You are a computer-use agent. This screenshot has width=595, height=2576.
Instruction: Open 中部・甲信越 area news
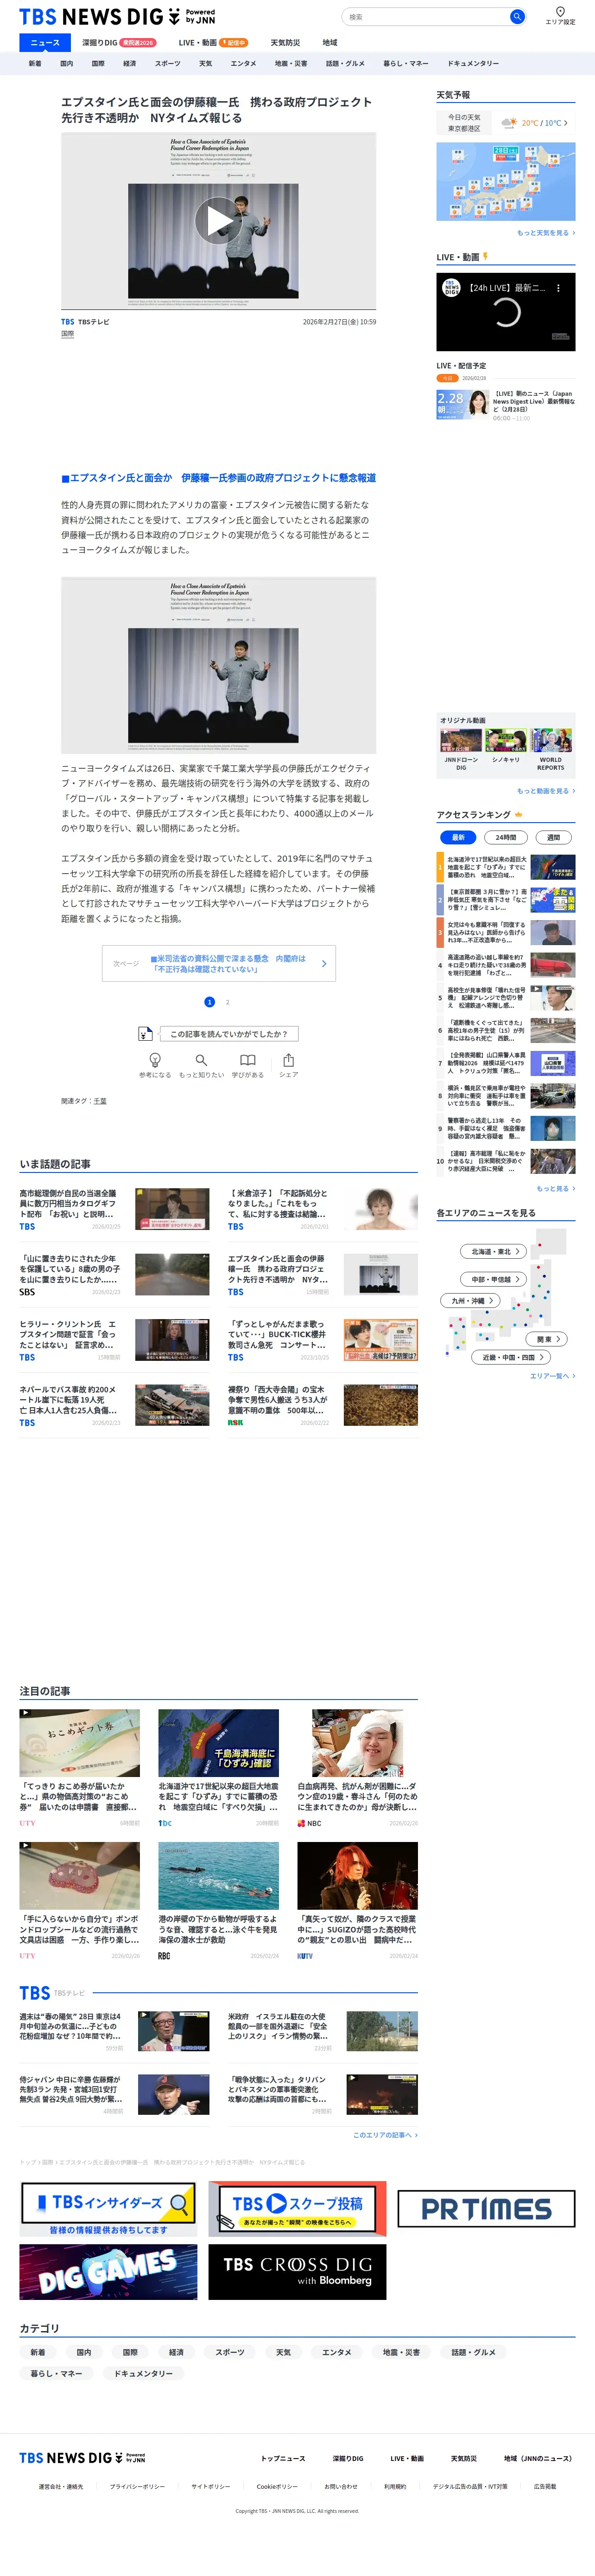point(492,1279)
